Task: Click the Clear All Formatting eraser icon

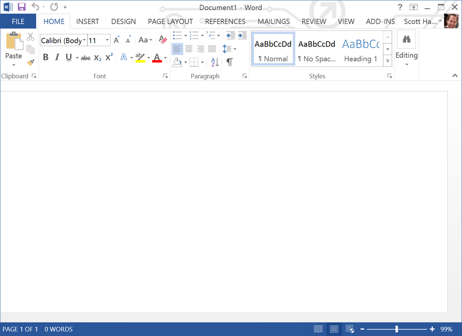Action: click(163, 40)
